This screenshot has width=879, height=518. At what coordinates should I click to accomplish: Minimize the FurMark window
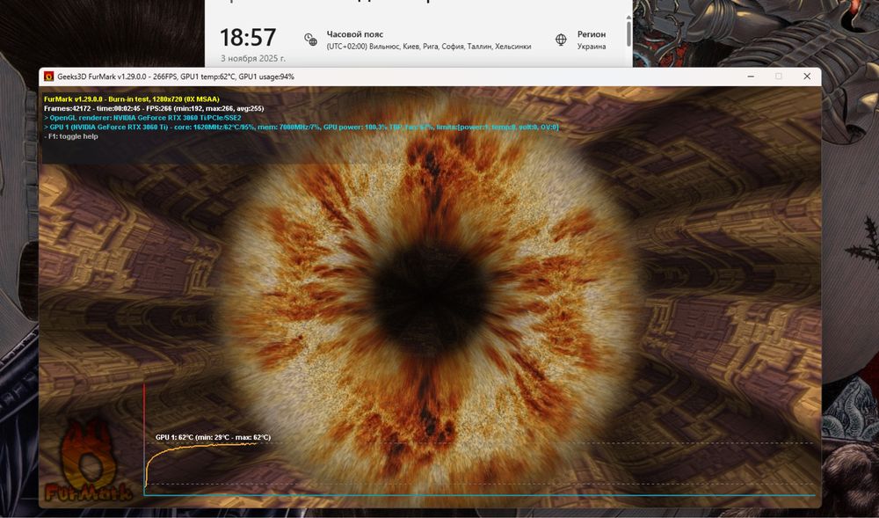pos(751,77)
